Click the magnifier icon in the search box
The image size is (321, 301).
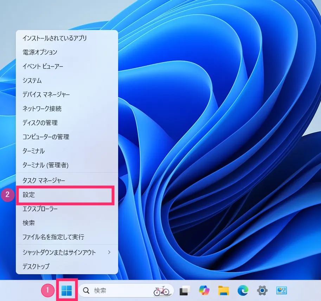point(86,290)
